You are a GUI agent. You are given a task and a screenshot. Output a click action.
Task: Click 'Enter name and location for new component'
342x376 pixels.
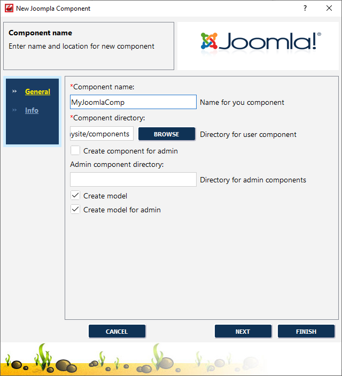[81, 47]
